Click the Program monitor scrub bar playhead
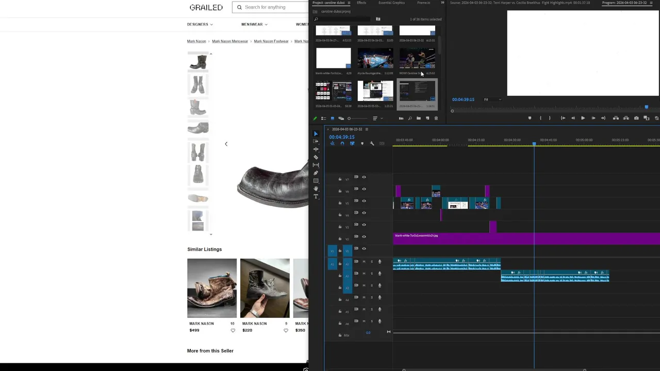Image resolution: width=660 pixels, height=371 pixels. (x=646, y=107)
